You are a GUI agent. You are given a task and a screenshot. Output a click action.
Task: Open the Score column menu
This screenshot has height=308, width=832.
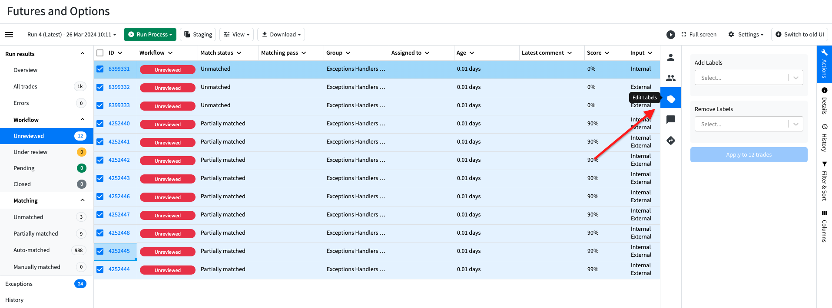click(607, 53)
